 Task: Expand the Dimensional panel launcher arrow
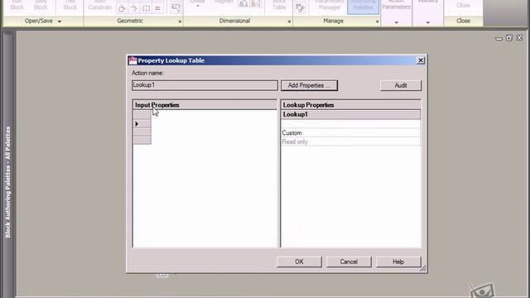tap(289, 22)
